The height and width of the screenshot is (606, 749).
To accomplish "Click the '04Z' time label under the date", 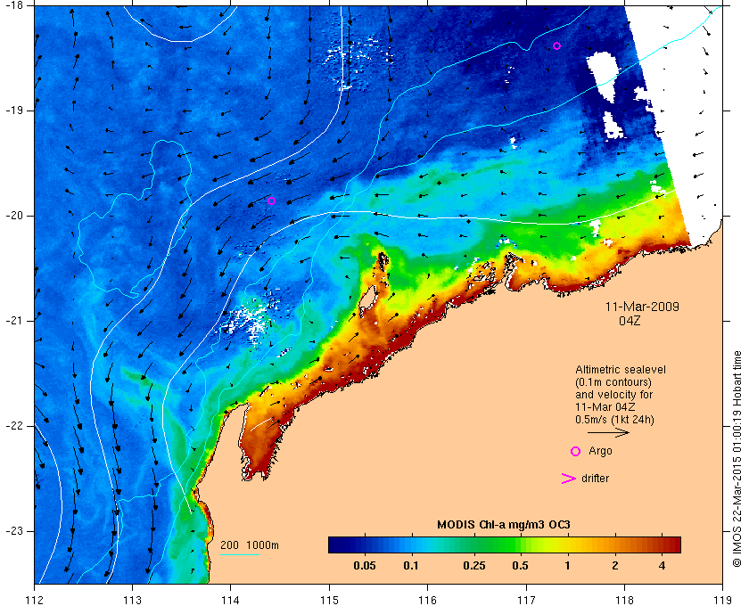I will [x=630, y=321].
